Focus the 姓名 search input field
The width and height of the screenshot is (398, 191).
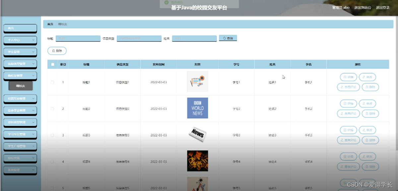[x=194, y=38]
